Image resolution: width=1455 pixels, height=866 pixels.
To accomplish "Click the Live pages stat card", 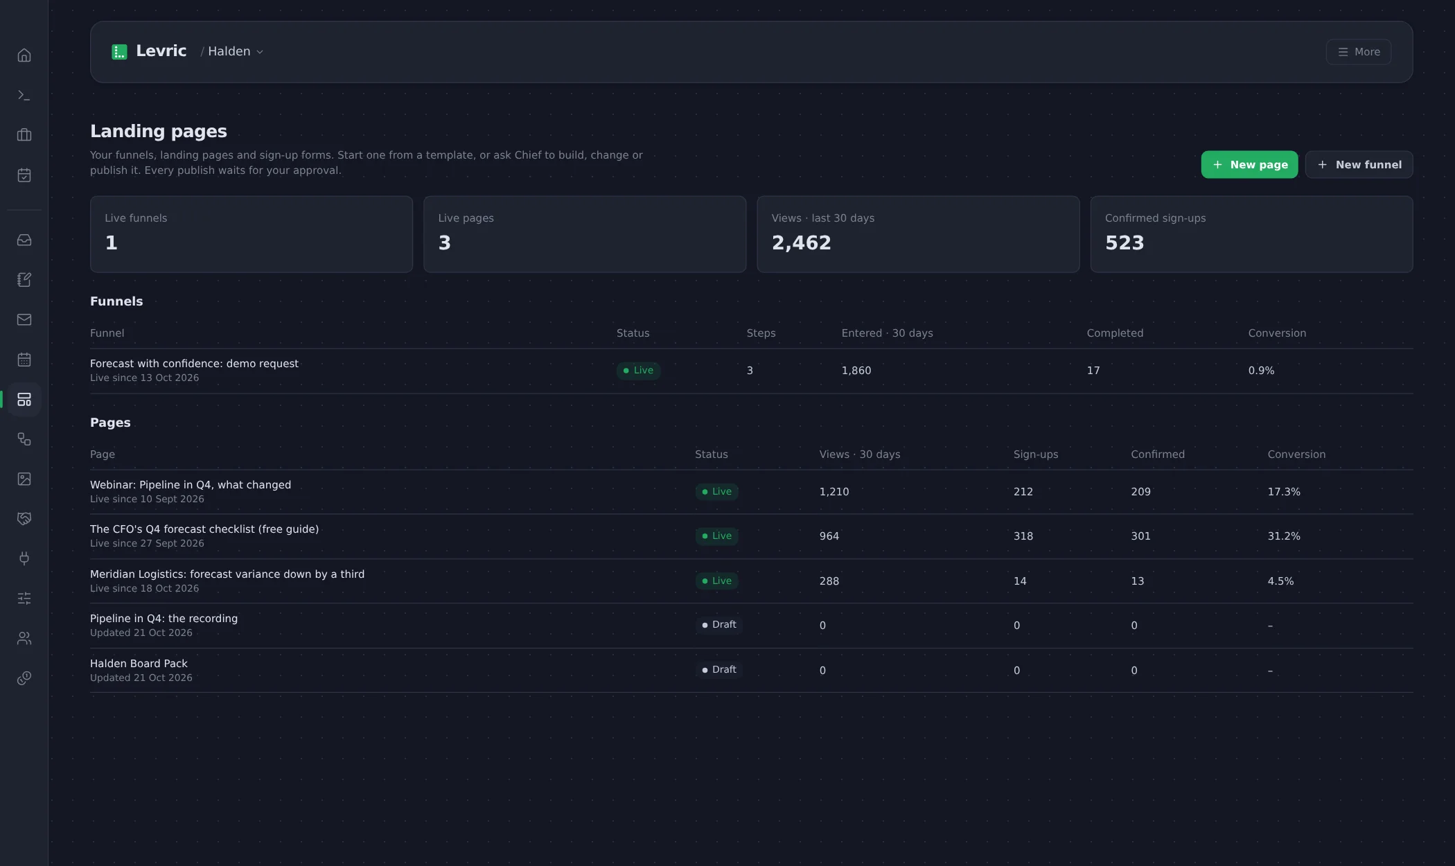I will coord(585,234).
